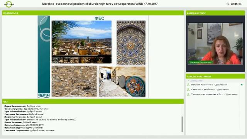Image resolution: width=247 pixels, height=139 pixels.
Task: Click the painted ceramic plates street photo
Action: point(122,81)
